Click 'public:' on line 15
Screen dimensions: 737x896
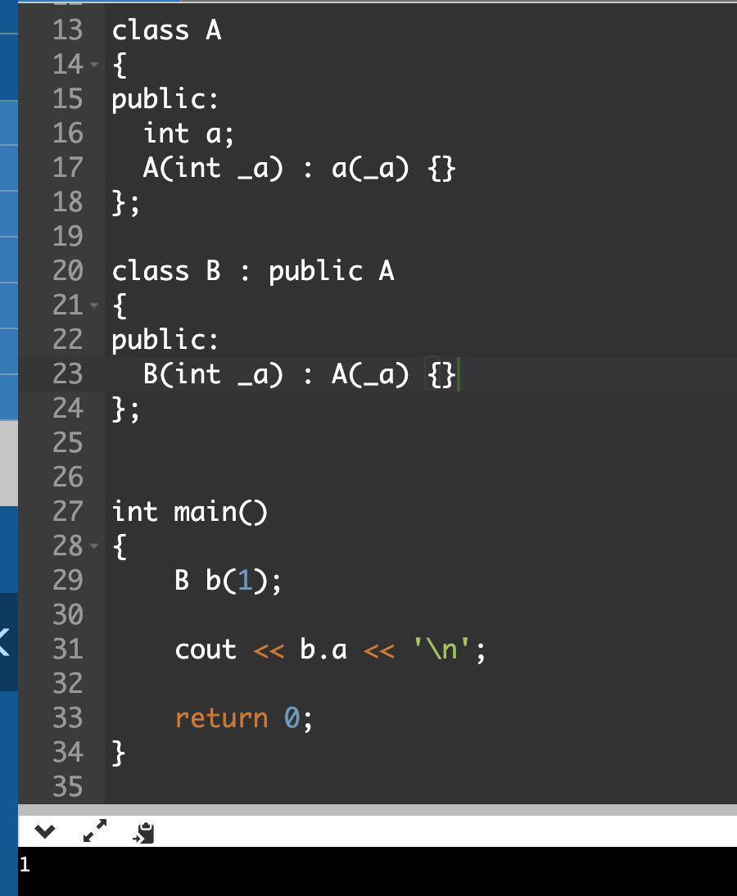click(165, 100)
